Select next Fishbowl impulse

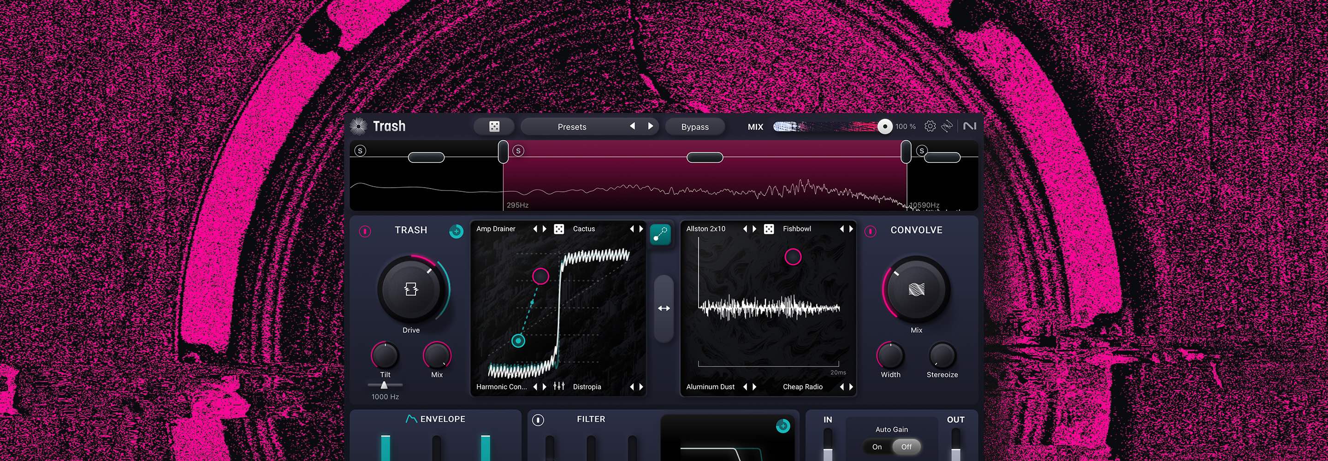coord(851,229)
